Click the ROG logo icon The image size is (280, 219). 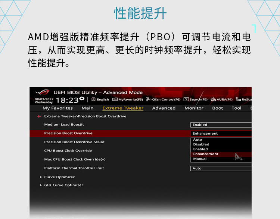pyautogui.click(x=42, y=92)
